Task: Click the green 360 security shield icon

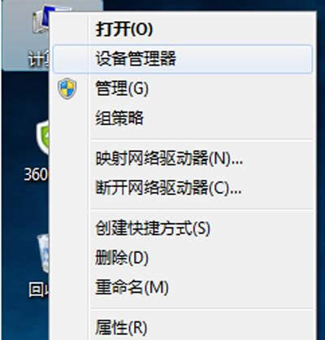Action: pos(43,138)
